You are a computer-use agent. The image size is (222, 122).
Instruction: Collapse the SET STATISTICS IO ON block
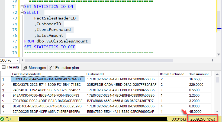[x=22, y=7]
